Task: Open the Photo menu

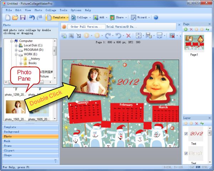Action: pyautogui.click(x=39, y=10)
